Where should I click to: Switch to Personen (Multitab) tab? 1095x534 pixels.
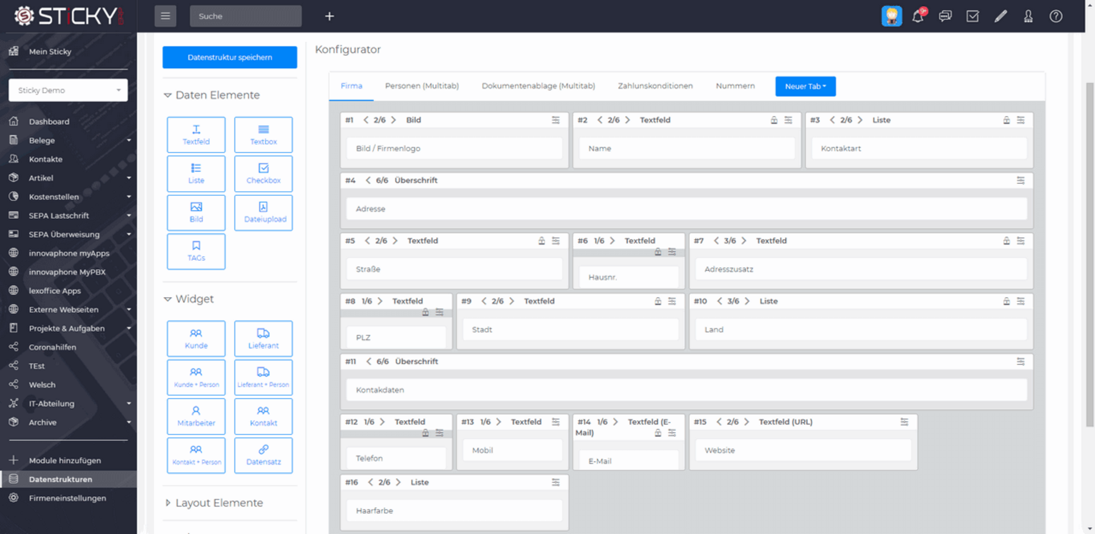(421, 86)
